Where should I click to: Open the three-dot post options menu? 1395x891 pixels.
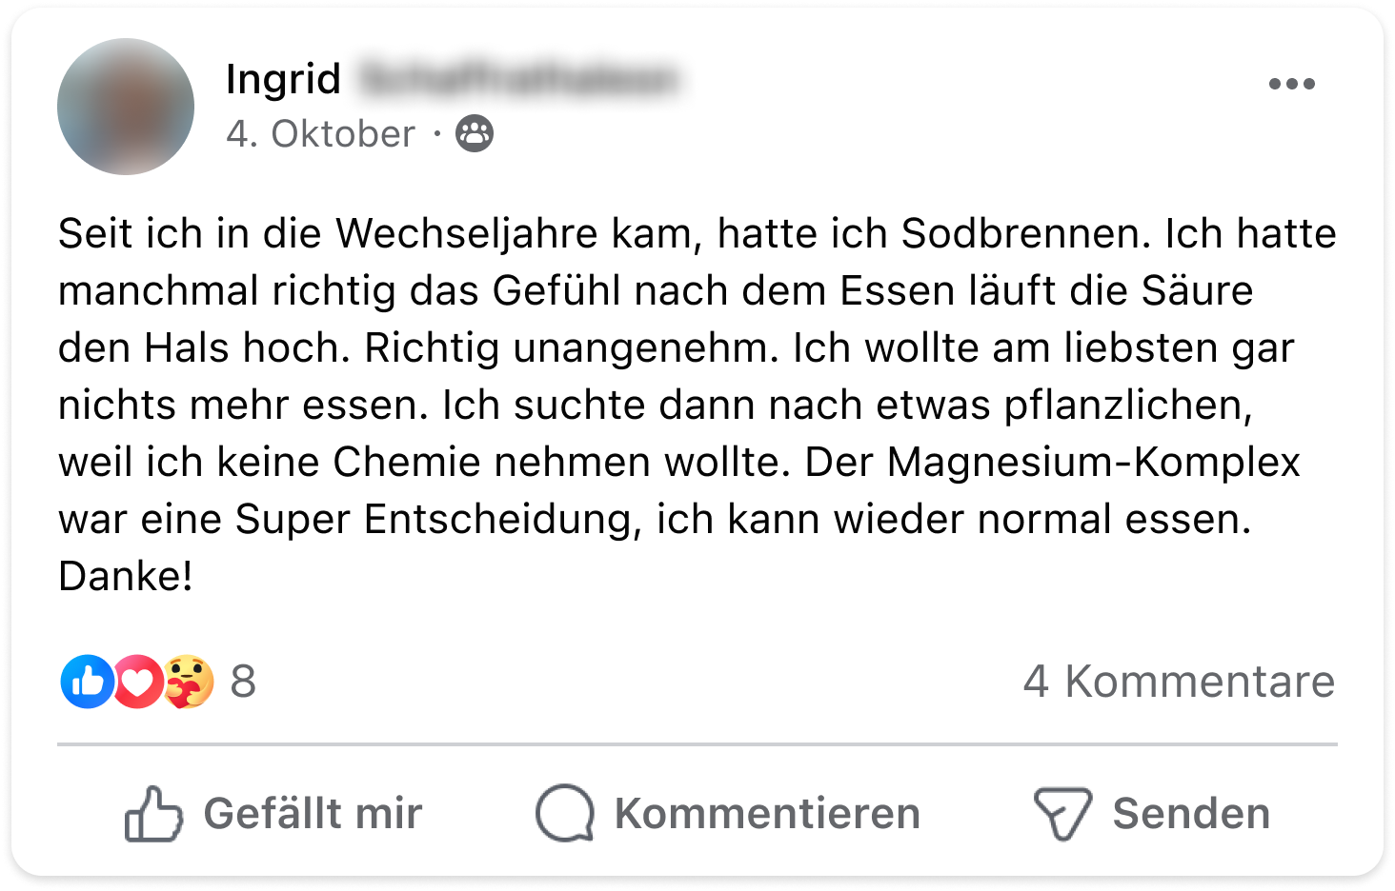click(x=1291, y=84)
